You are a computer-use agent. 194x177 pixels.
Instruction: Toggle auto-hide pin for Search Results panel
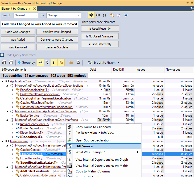pyautogui.click(x=192, y=3)
